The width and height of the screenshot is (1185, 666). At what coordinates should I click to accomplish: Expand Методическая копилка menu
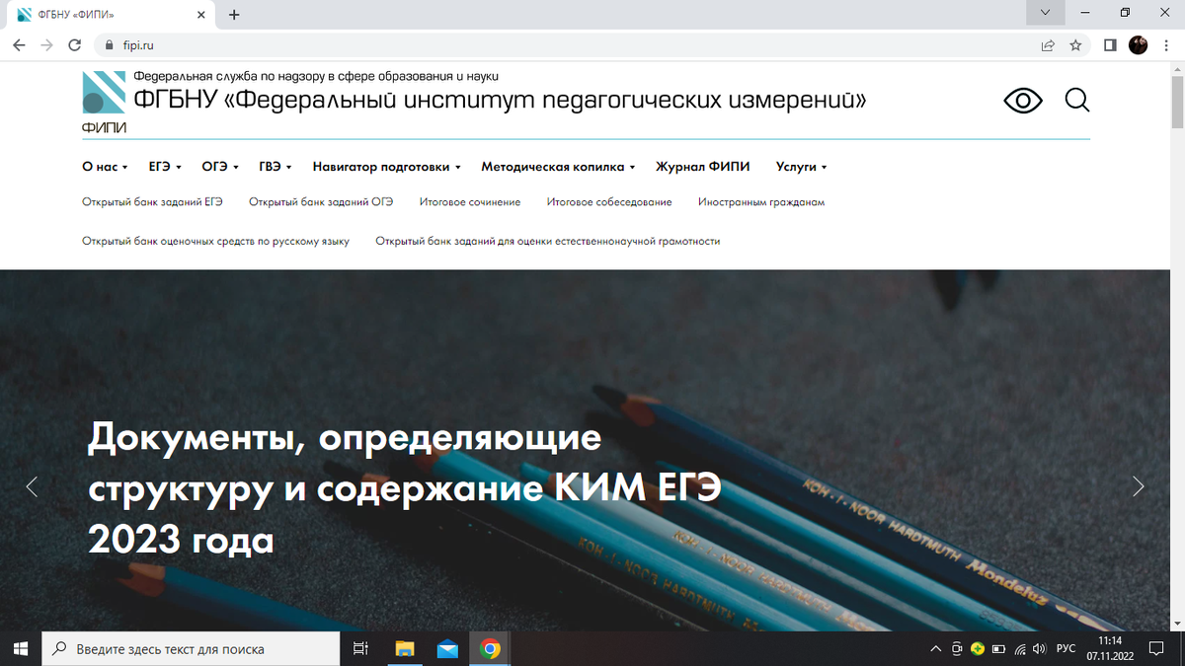coord(558,167)
